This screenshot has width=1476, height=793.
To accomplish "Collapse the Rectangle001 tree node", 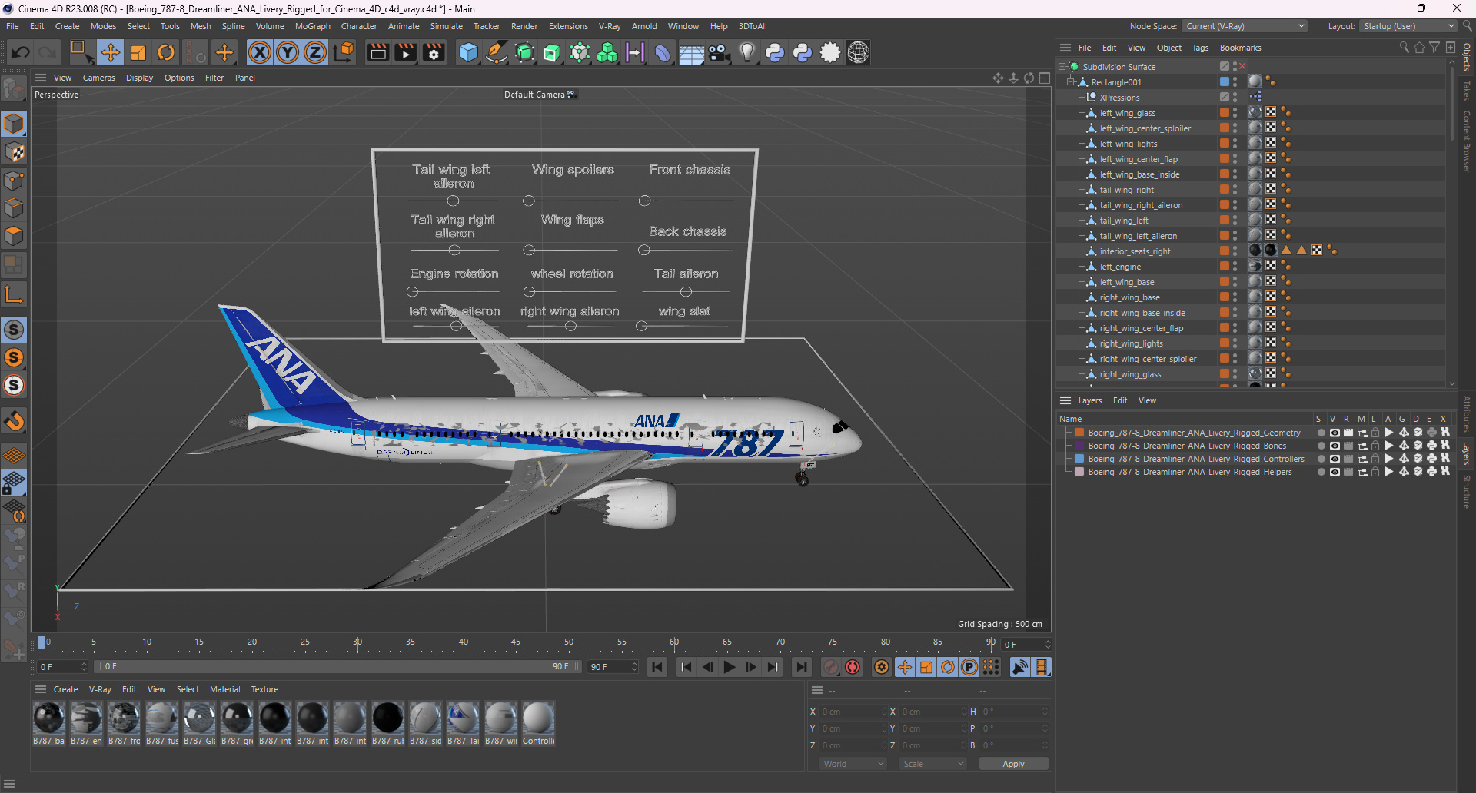I will [1071, 82].
